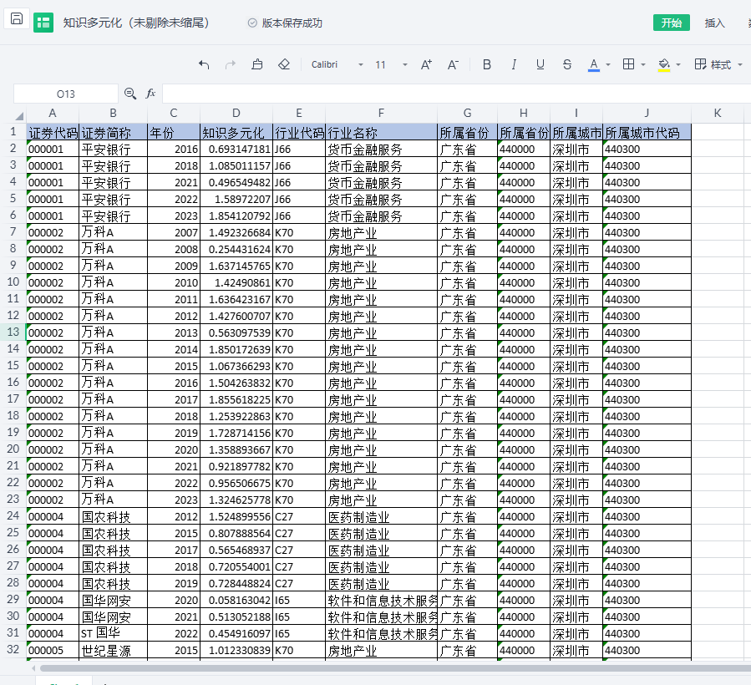751x685 pixels.
Task: Toggle strikethrough formatting
Action: click(567, 65)
